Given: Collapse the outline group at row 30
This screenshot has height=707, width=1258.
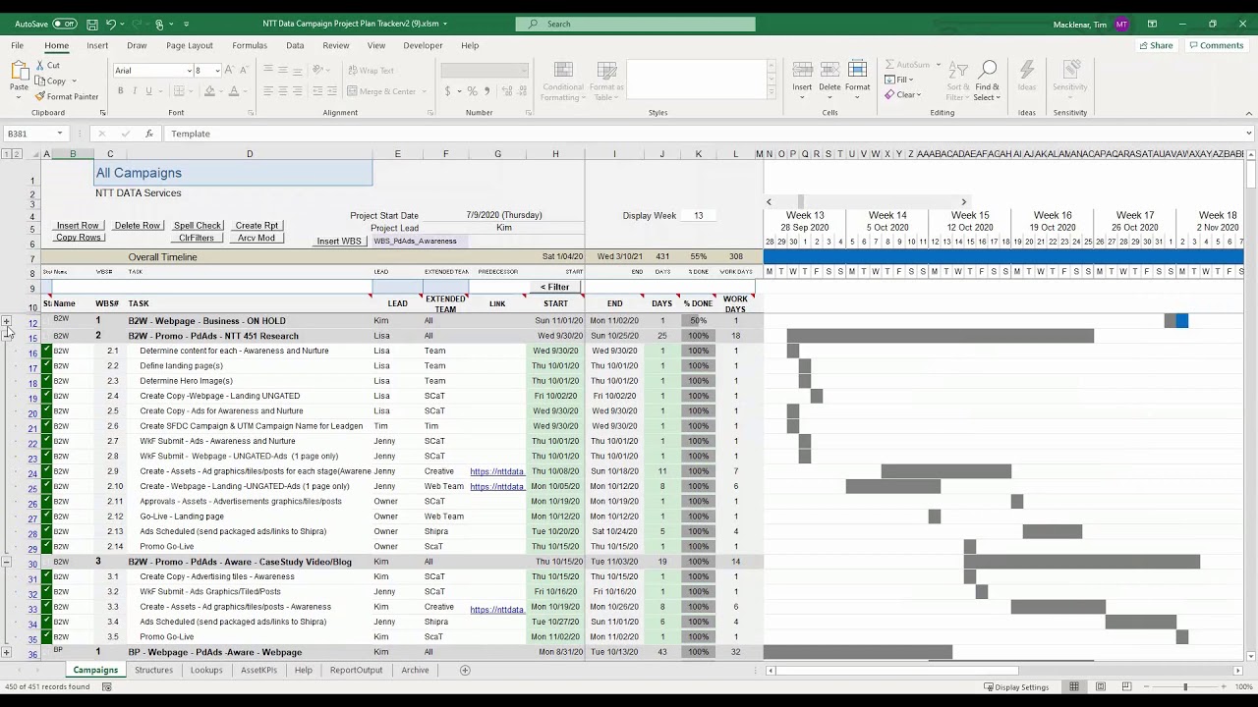Looking at the screenshot, I should [6, 562].
